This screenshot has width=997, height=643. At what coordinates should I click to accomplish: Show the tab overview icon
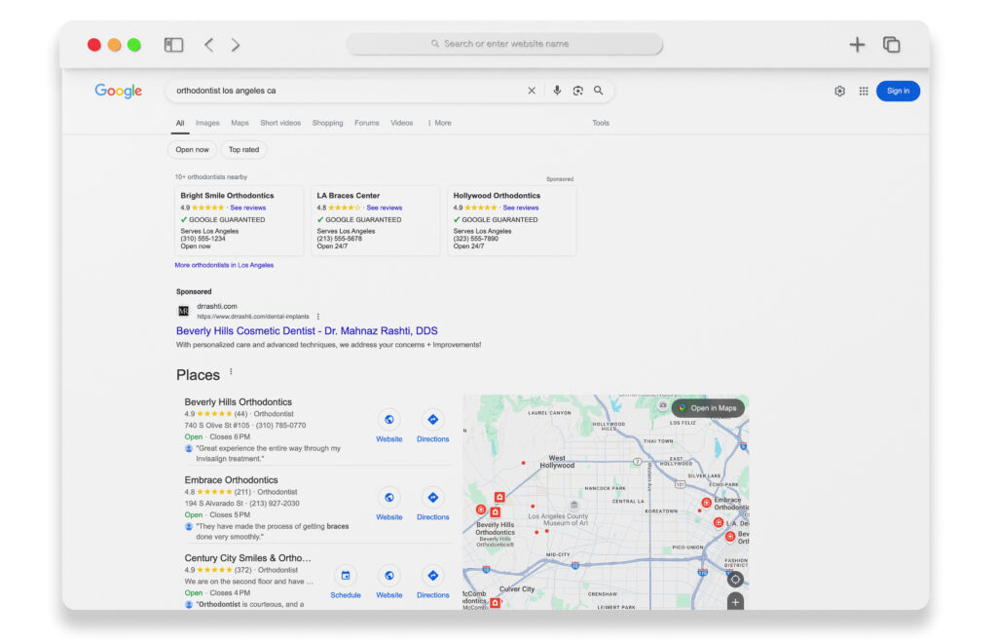coord(892,45)
